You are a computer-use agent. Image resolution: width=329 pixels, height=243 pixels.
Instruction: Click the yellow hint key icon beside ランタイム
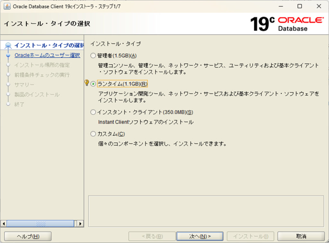point(86,83)
